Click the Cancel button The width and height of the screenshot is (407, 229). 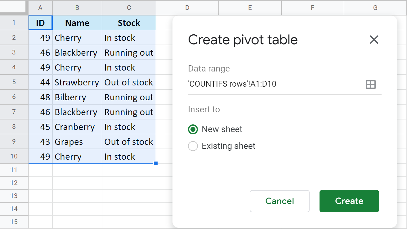coord(279,201)
